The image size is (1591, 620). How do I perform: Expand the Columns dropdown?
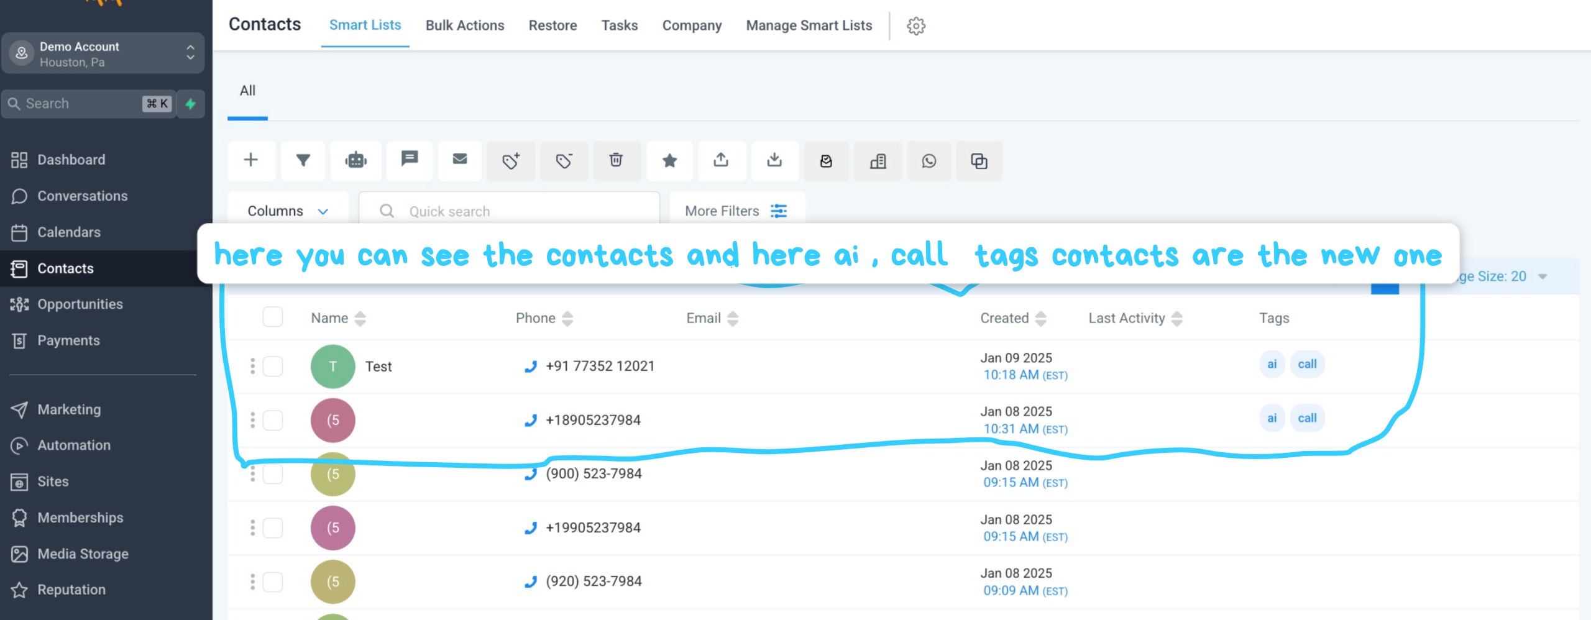pyautogui.click(x=287, y=211)
